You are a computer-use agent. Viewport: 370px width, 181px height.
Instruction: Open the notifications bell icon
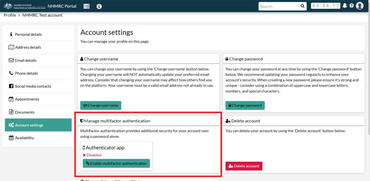345,6
